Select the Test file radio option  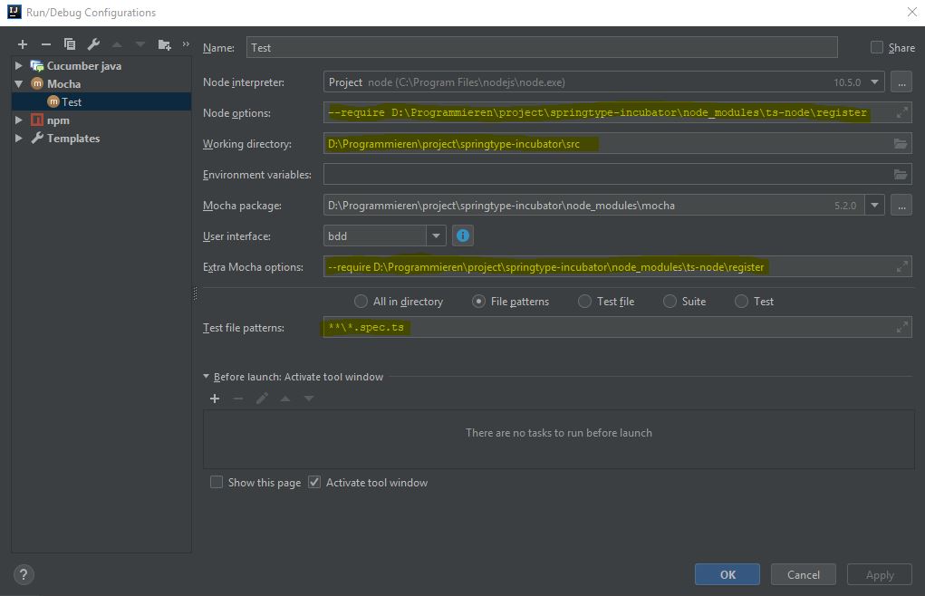pos(584,302)
